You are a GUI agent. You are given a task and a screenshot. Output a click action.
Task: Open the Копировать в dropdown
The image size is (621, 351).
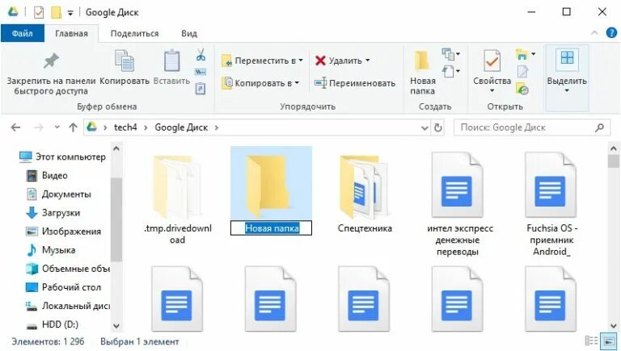[260, 83]
